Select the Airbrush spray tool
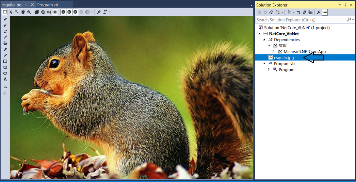356x182 pixels. [x=5, y=31]
